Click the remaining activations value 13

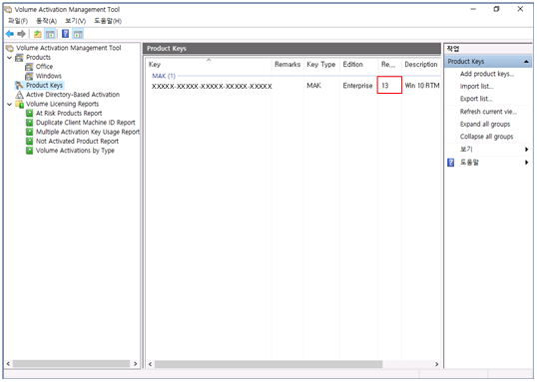tap(385, 86)
